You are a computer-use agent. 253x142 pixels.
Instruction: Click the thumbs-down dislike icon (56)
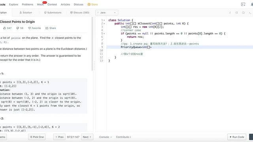(x=17, y=28)
